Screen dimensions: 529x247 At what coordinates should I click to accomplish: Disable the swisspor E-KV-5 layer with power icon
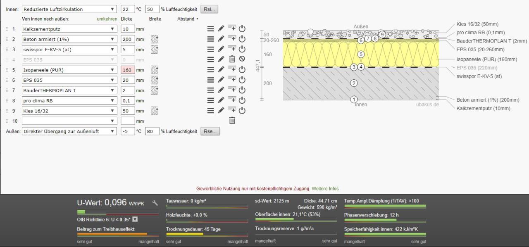[242, 49]
